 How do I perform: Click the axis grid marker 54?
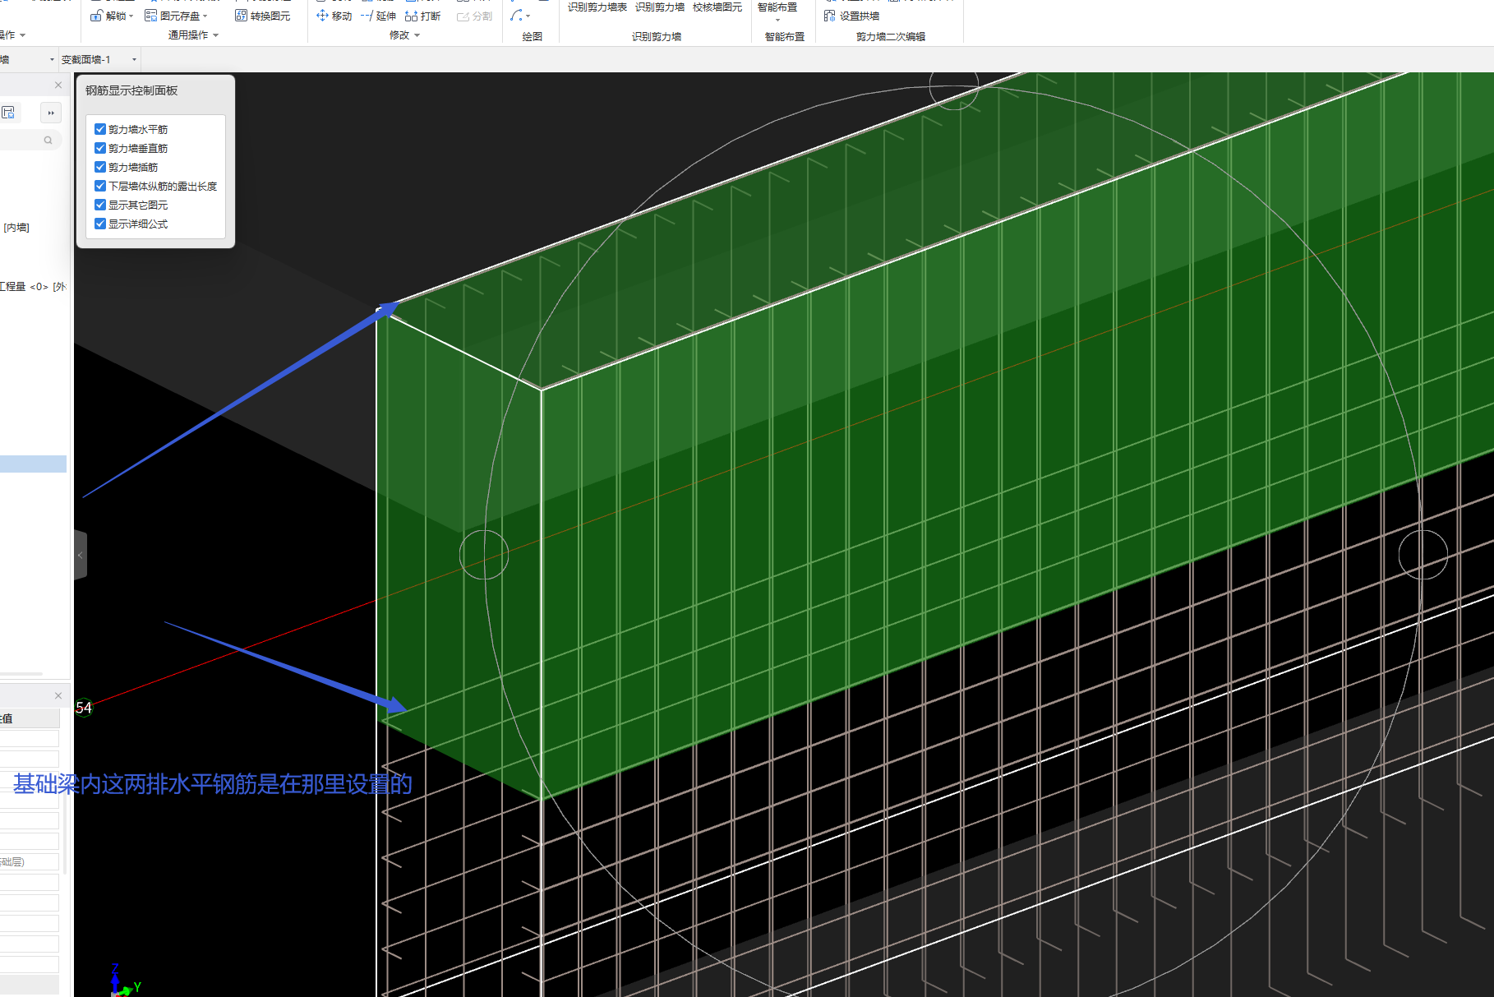(84, 708)
